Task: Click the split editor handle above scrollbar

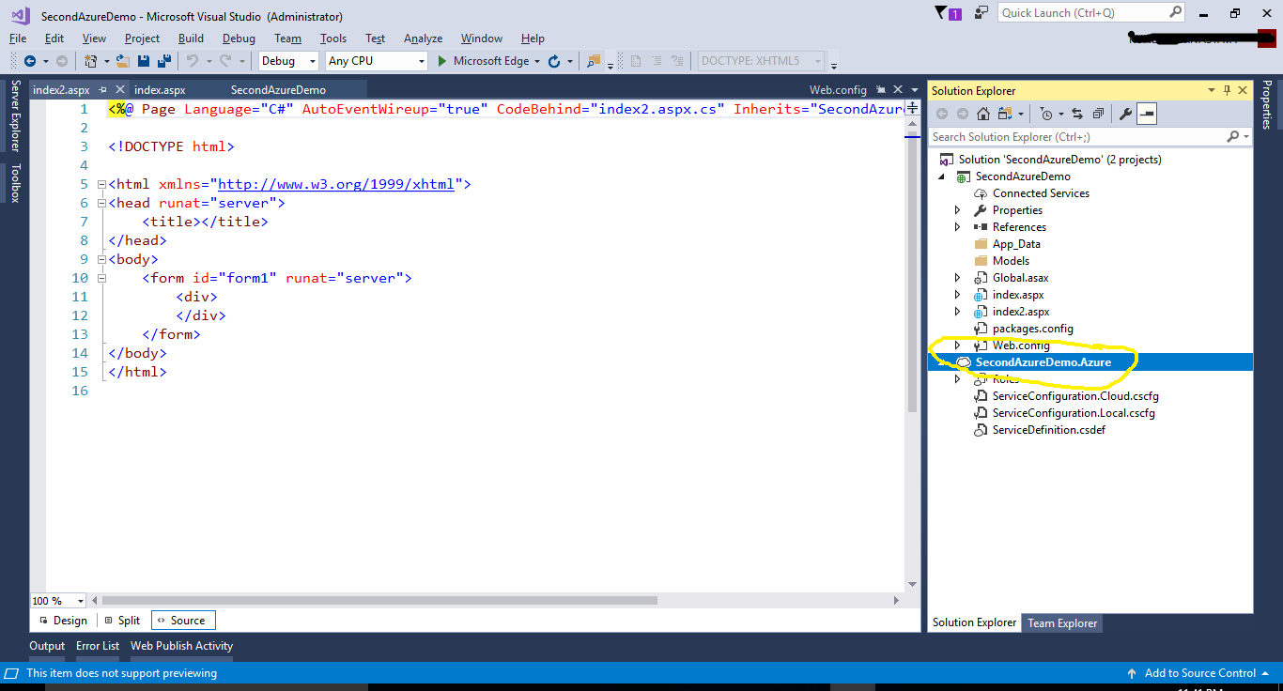Action: (x=912, y=108)
